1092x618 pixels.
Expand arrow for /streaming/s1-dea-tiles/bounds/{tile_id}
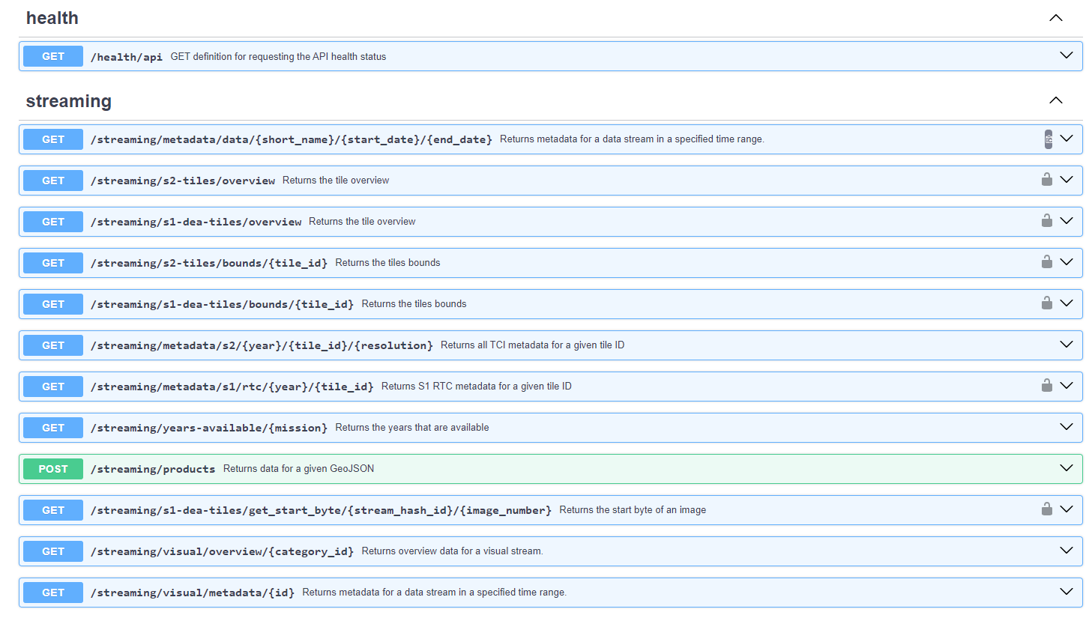point(1067,303)
